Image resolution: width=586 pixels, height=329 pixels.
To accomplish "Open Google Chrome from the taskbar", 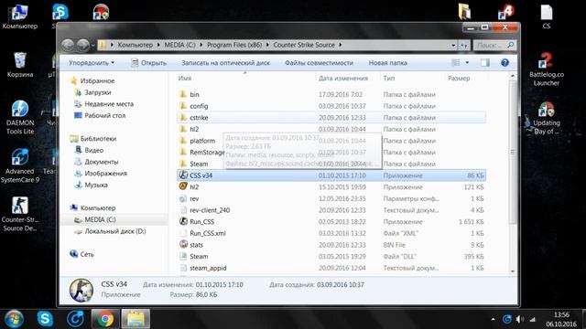I will coord(105,319).
